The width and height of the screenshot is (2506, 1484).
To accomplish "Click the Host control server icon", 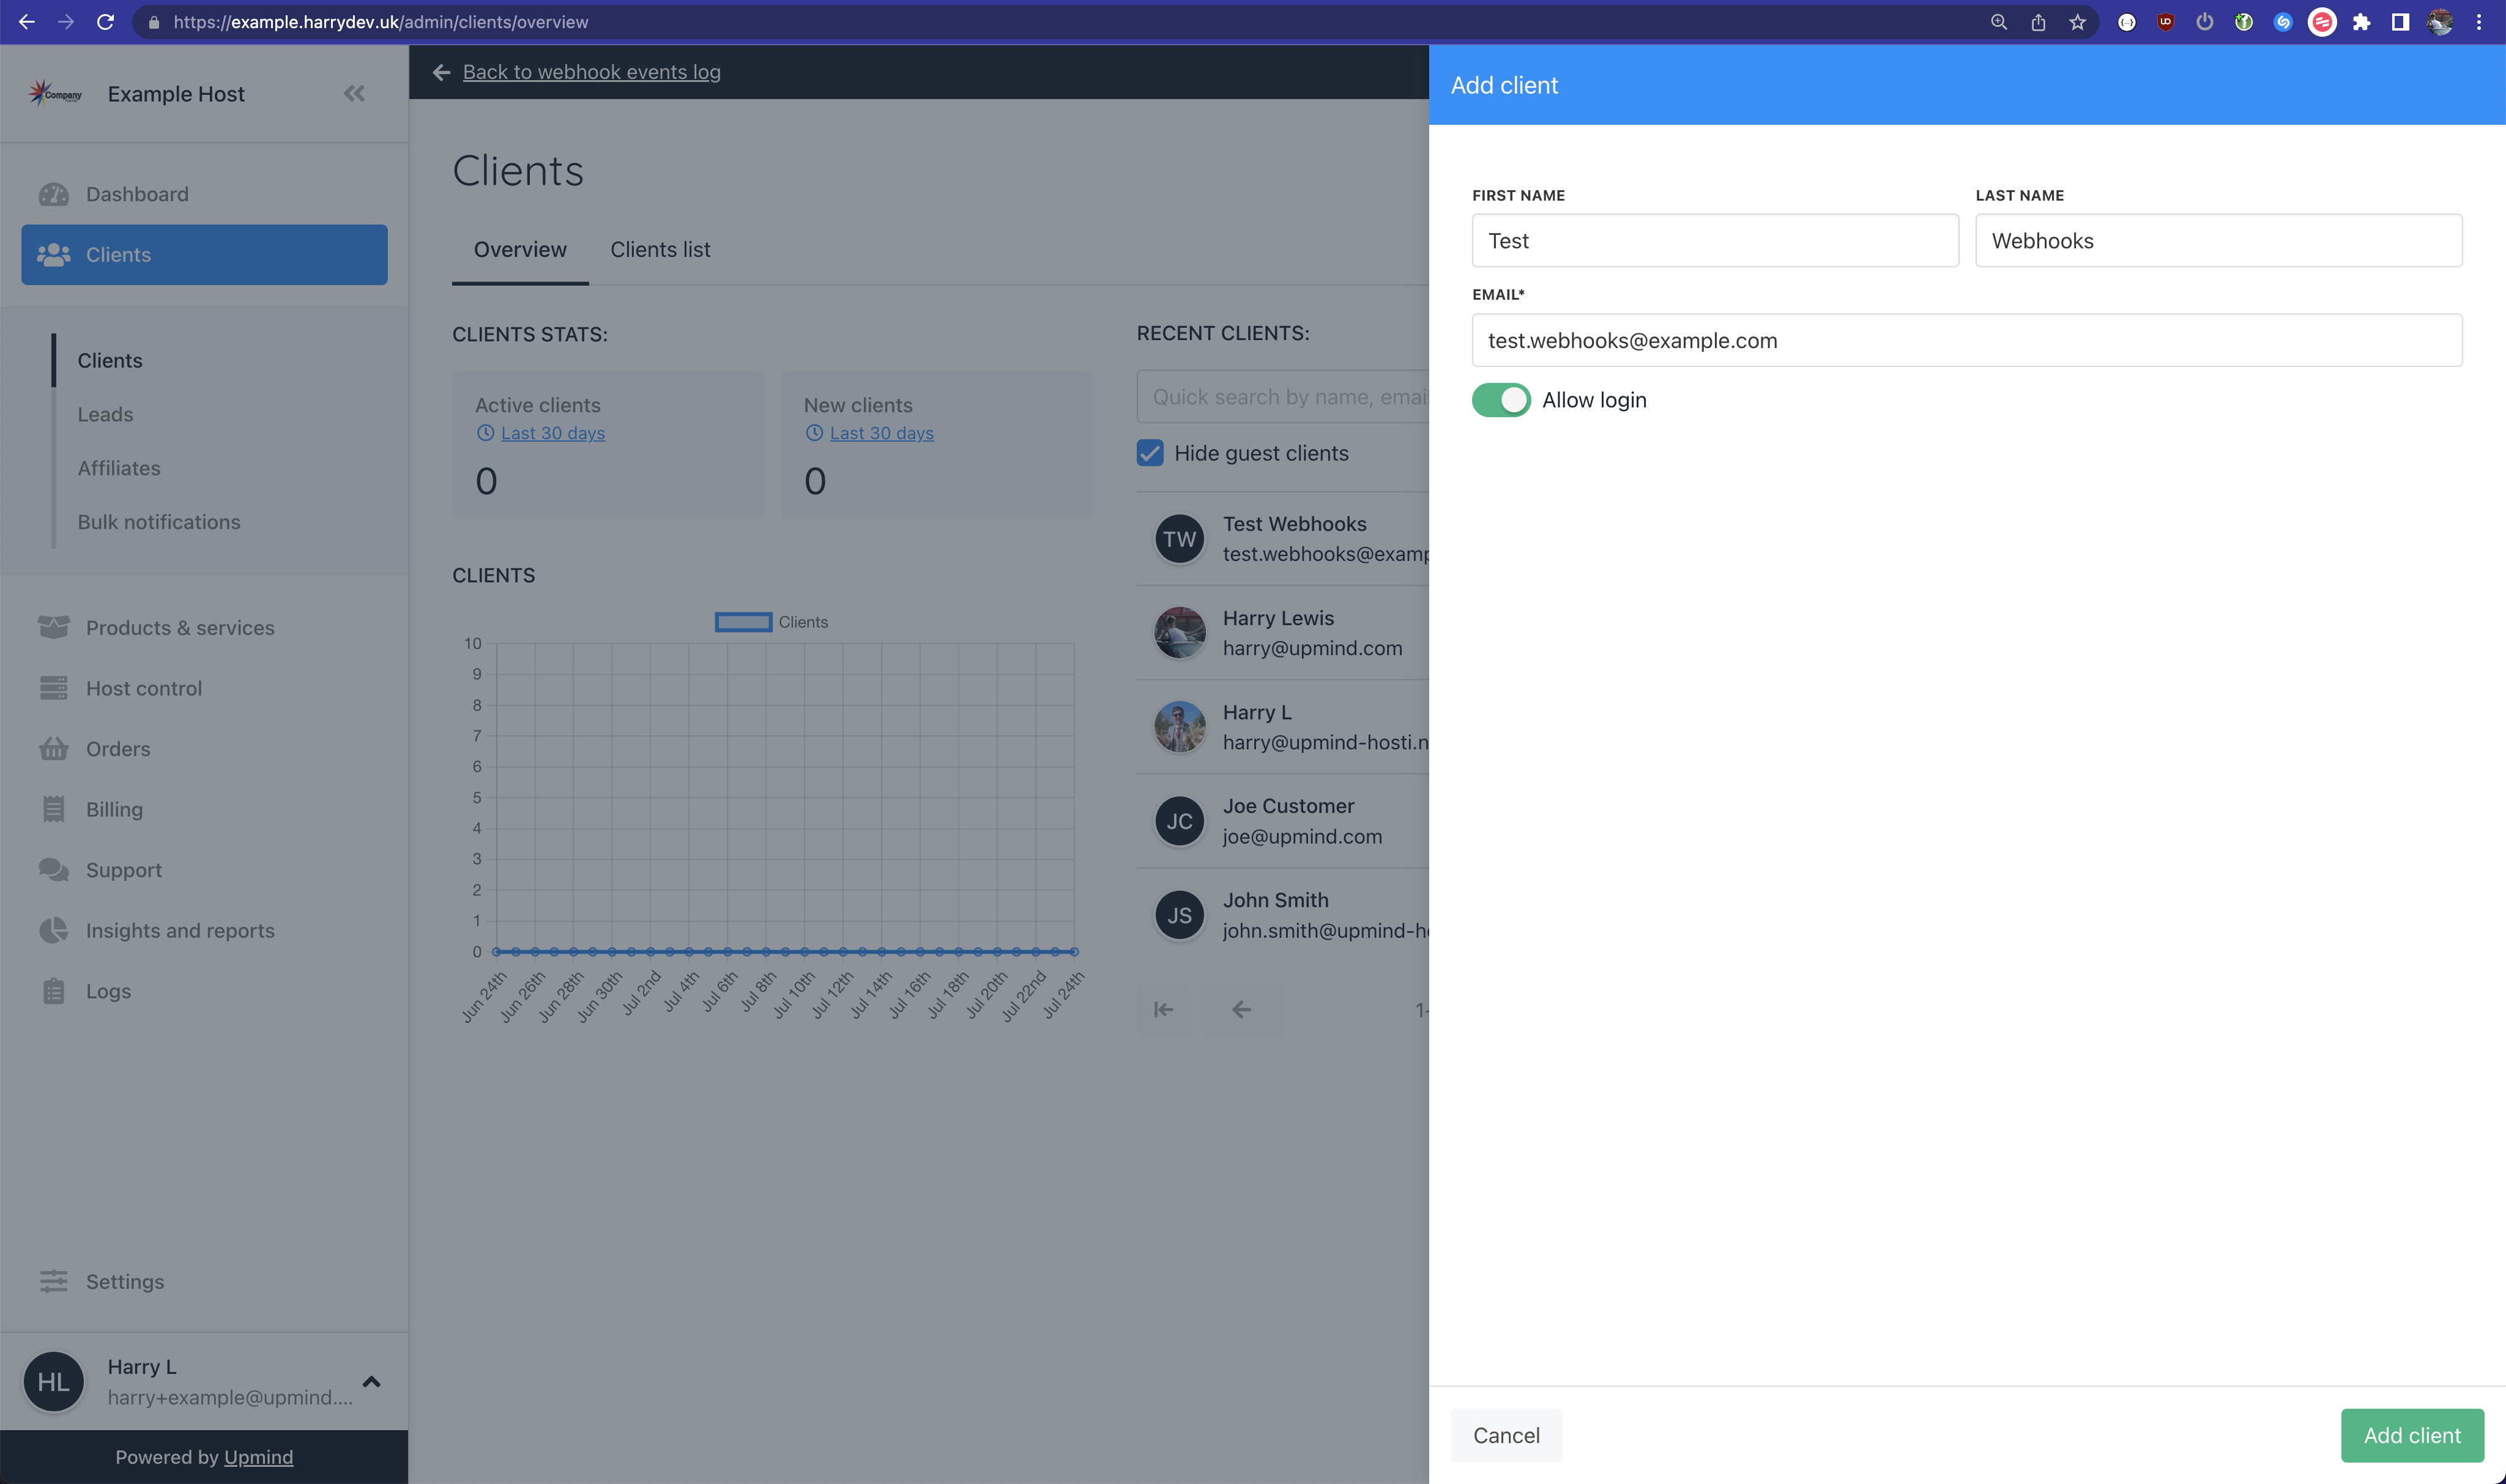I will coord(54,688).
